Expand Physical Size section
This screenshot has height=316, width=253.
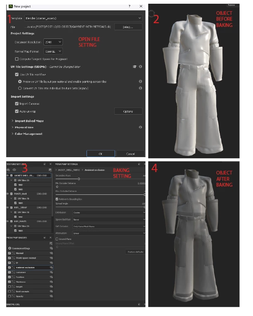(12, 127)
